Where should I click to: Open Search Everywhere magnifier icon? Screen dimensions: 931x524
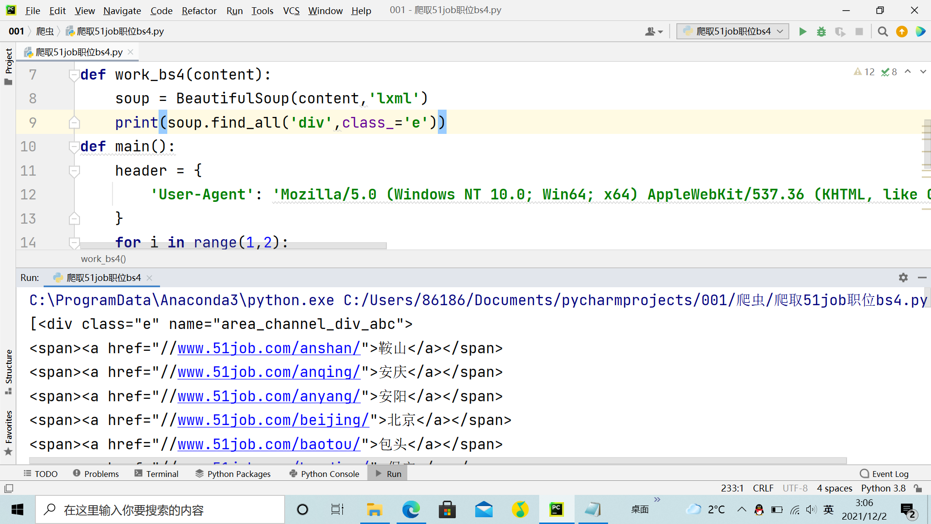[883, 32]
